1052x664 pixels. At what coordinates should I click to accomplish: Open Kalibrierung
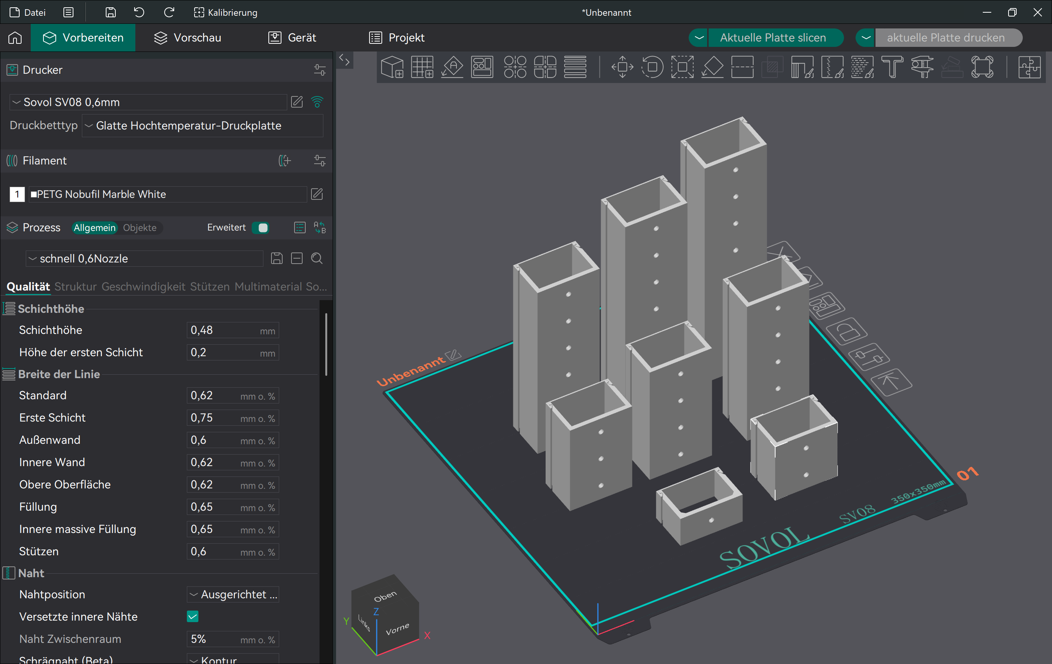(x=225, y=12)
